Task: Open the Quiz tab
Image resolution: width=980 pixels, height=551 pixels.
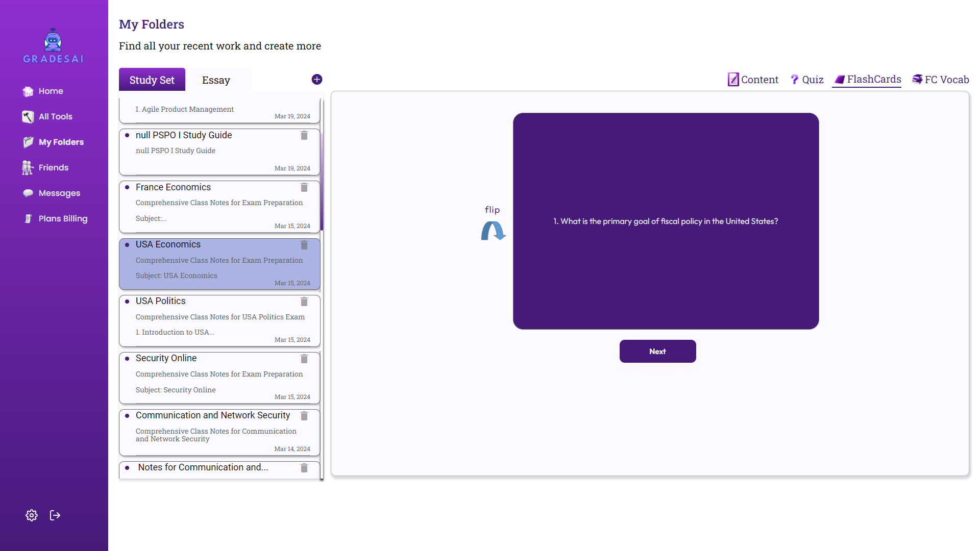Action: (807, 80)
